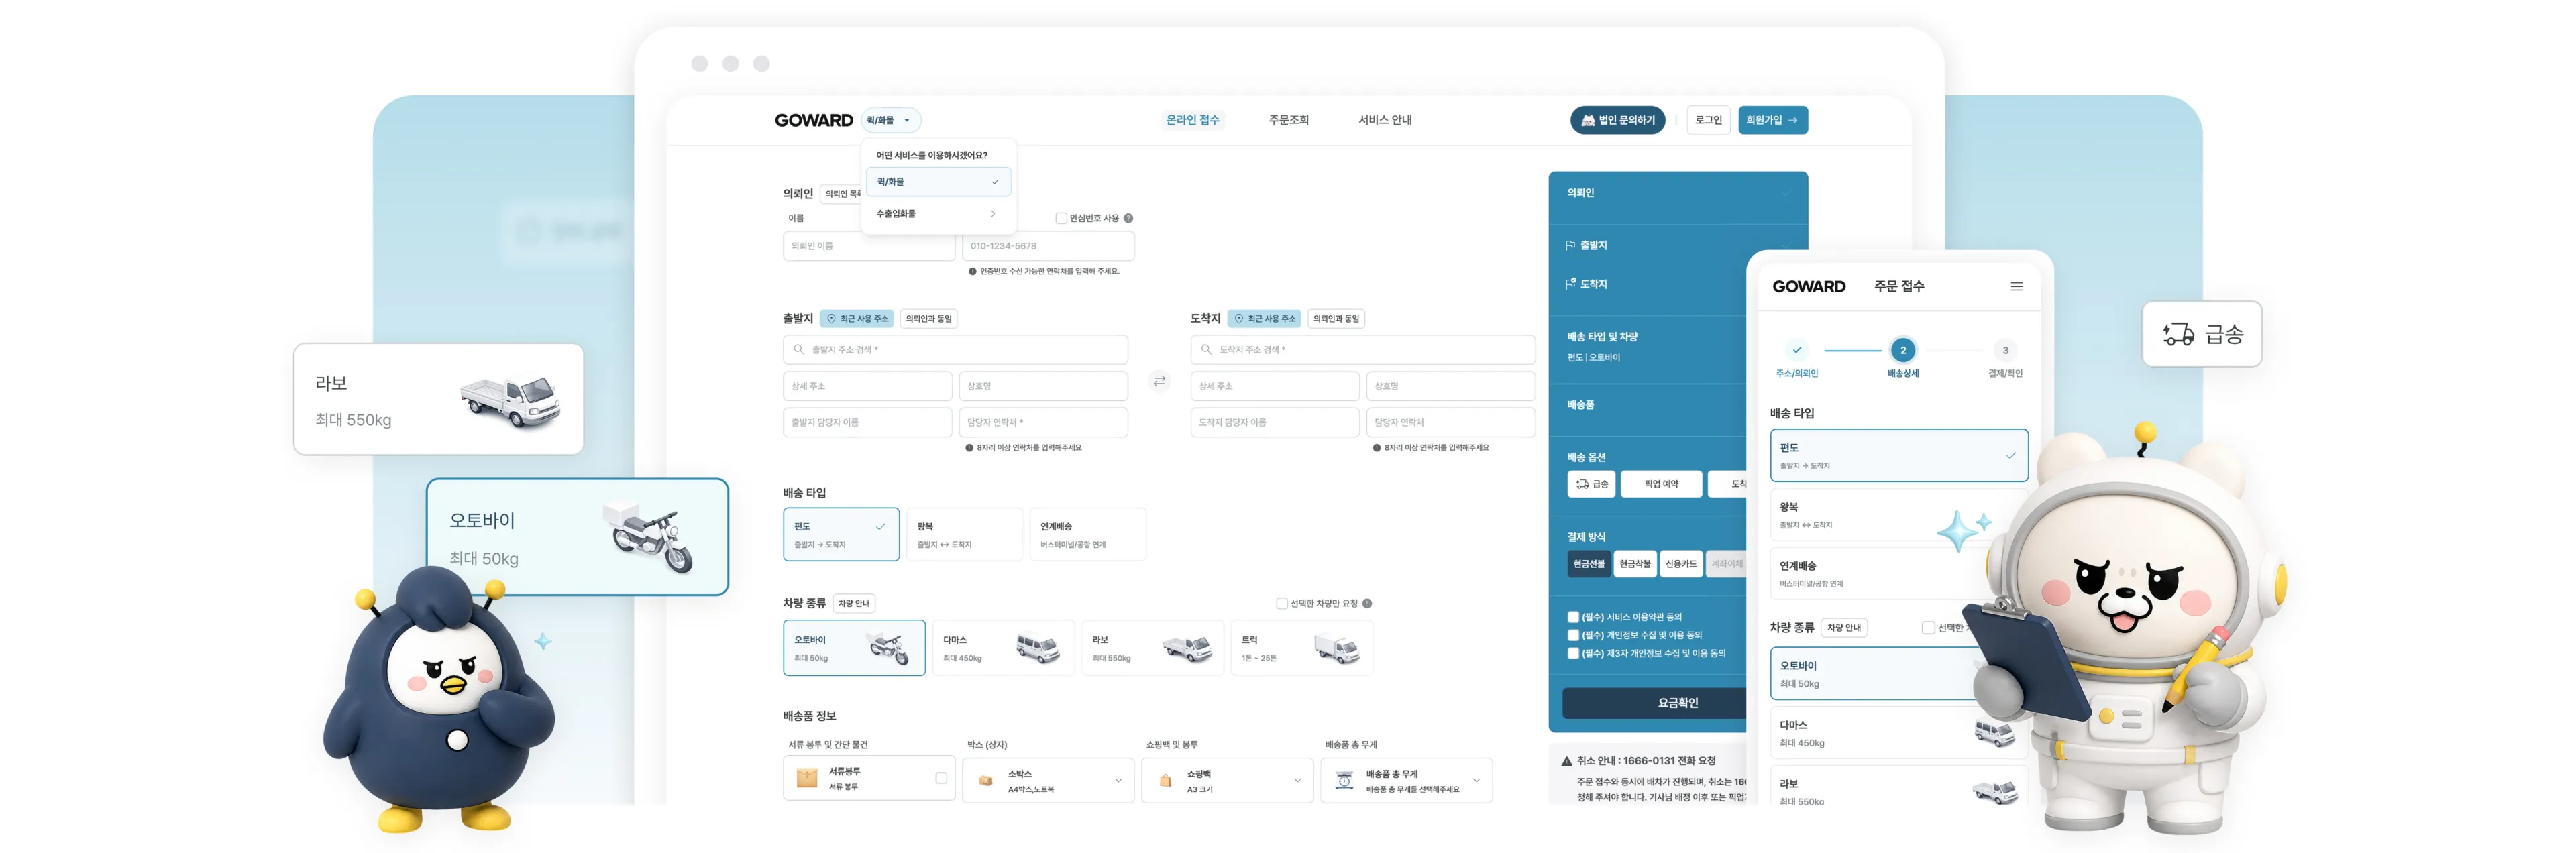
Task: Click the swap 출발지/도착지 arrows icon
Action: click(1159, 381)
